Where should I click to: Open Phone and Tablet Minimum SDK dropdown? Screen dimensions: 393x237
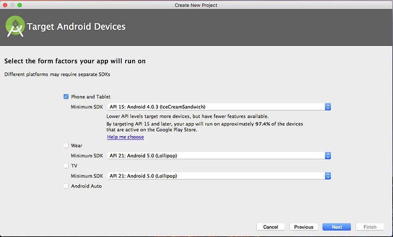219,107
